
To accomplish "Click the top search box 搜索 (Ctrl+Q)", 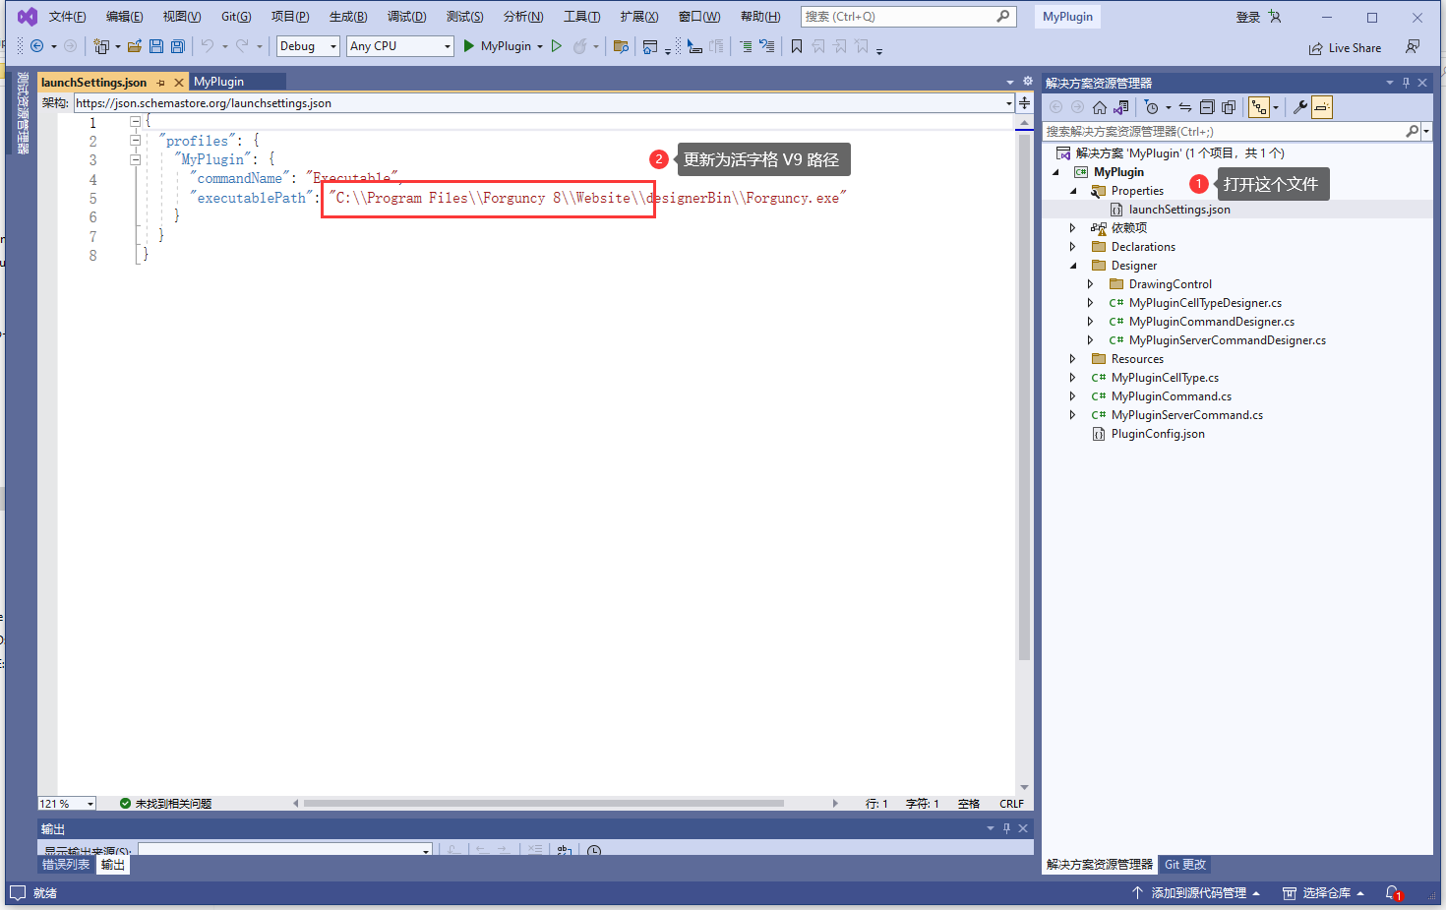I will (x=907, y=17).
